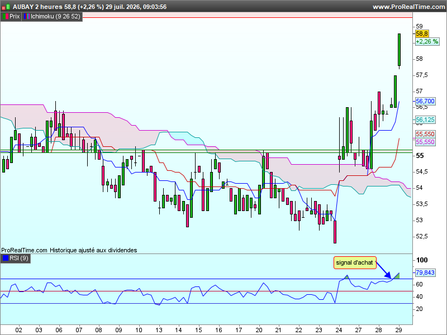Click the 59 price axis label
Viewport: 447px width, 335px height.
tap(420, 26)
